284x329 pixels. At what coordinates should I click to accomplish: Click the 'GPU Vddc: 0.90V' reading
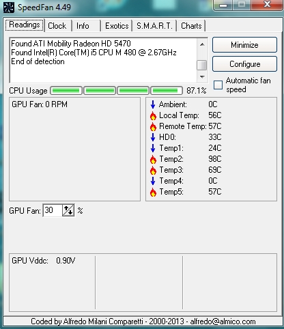click(44, 261)
